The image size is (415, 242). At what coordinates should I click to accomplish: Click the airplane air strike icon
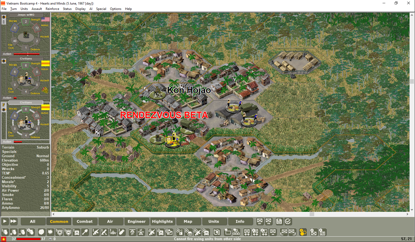113,232
